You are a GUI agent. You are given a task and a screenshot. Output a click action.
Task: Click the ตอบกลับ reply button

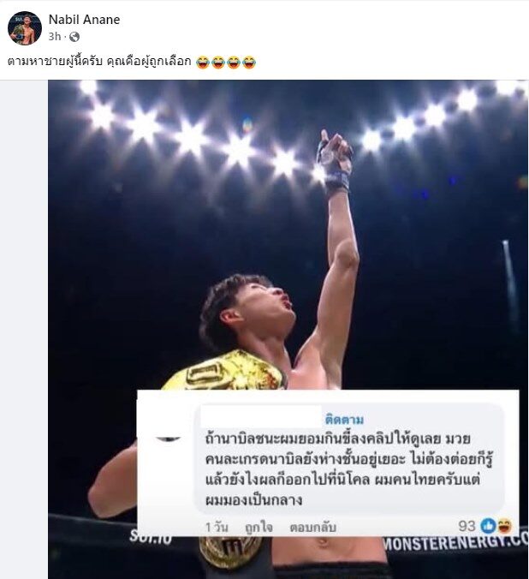click(x=312, y=528)
